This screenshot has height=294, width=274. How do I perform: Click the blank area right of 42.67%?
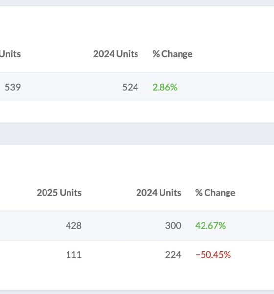point(250,225)
